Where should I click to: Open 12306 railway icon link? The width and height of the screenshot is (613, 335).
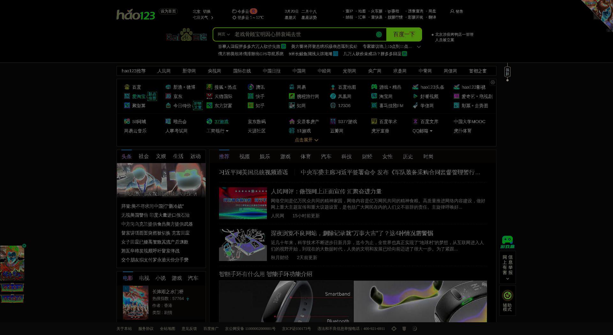pos(333,105)
